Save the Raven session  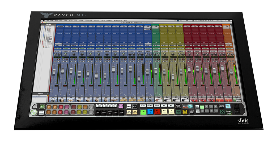pyautogui.click(x=42, y=106)
